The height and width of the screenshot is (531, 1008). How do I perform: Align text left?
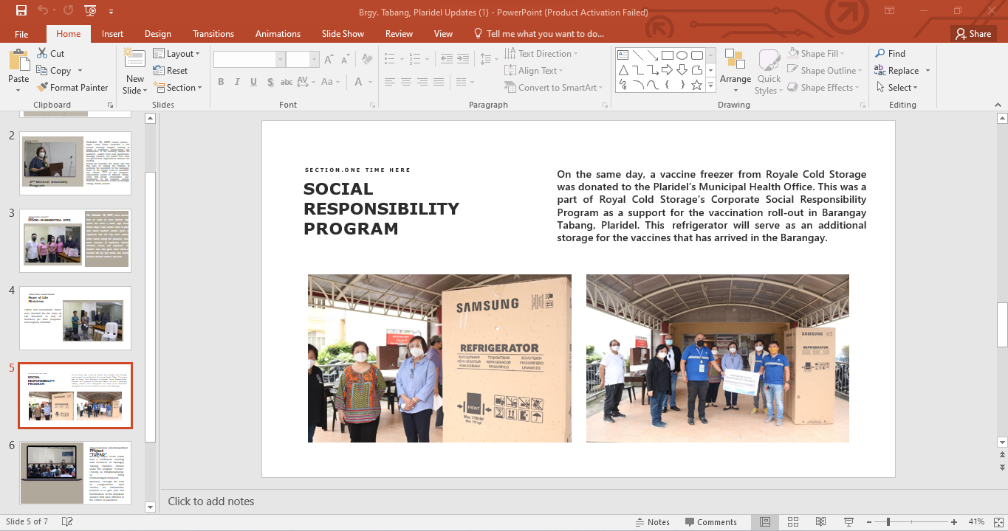(389, 82)
